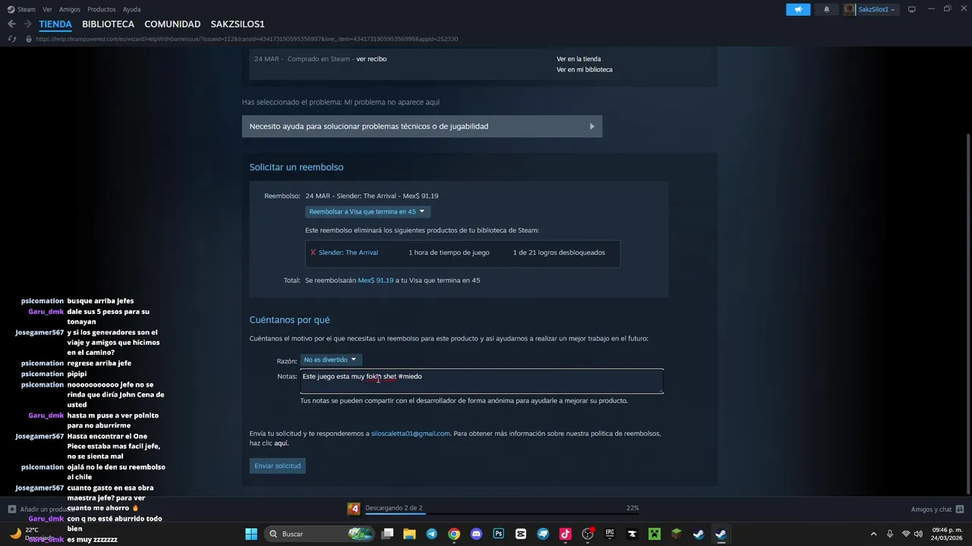Switch to the TIENDA tab
The width and height of the screenshot is (972, 546).
point(55,24)
